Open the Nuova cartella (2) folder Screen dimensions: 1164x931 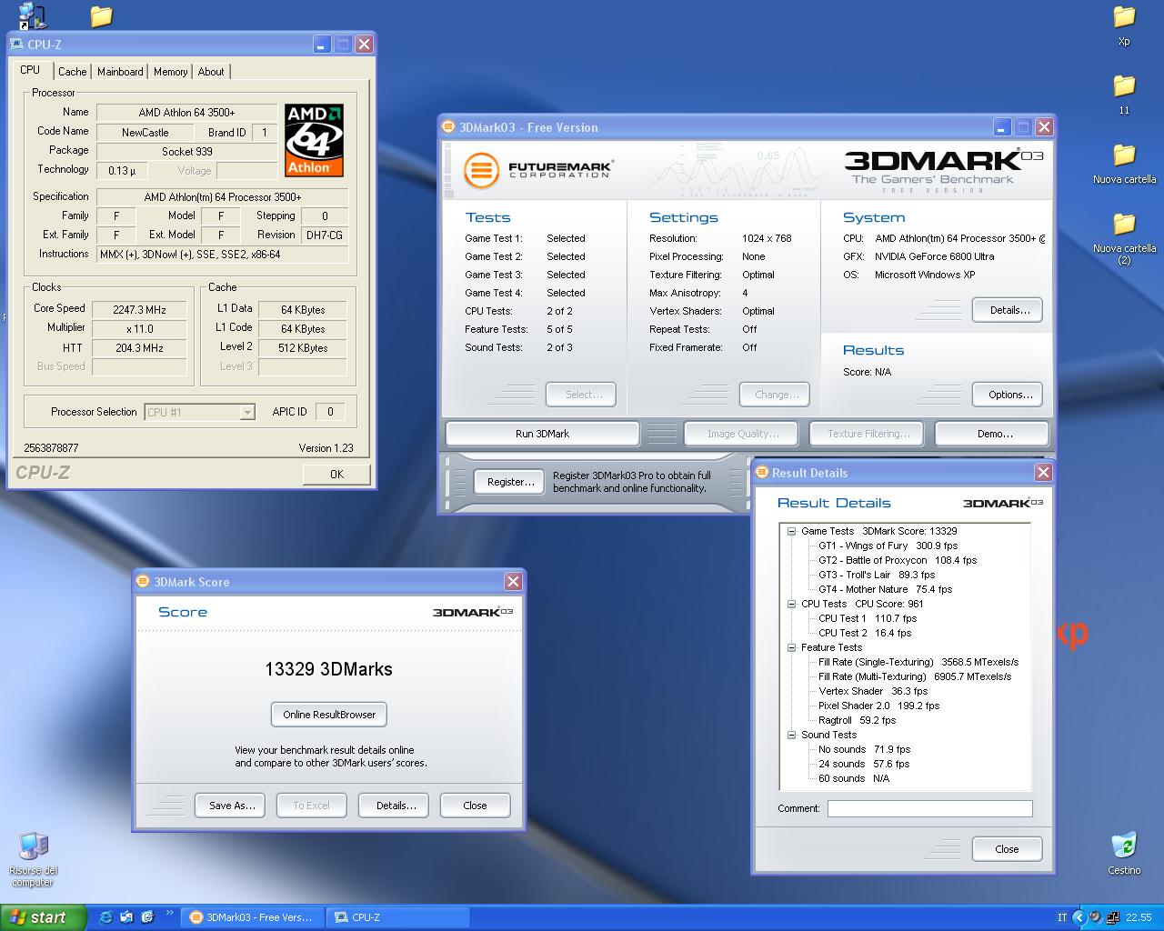(x=1124, y=225)
